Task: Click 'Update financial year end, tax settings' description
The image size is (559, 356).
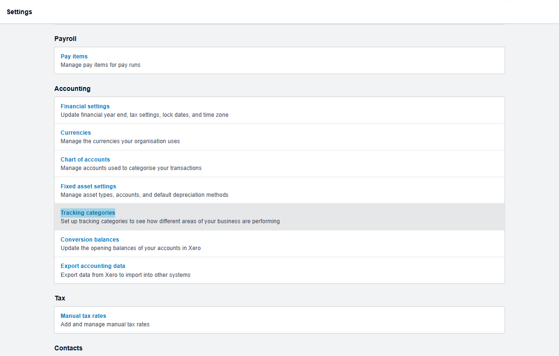Action: coord(144,115)
